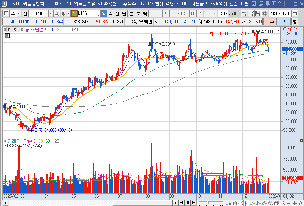Open help question mark icon
The image size is (304, 206).
[280, 4]
